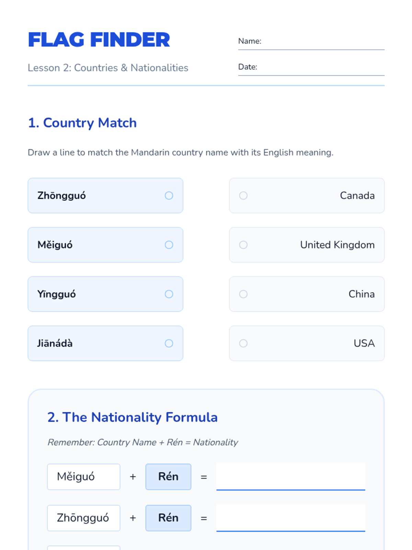Click the answer blank for Zhōngguó + Rén
The width and height of the screenshot is (412, 550).
pyautogui.click(x=290, y=518)
